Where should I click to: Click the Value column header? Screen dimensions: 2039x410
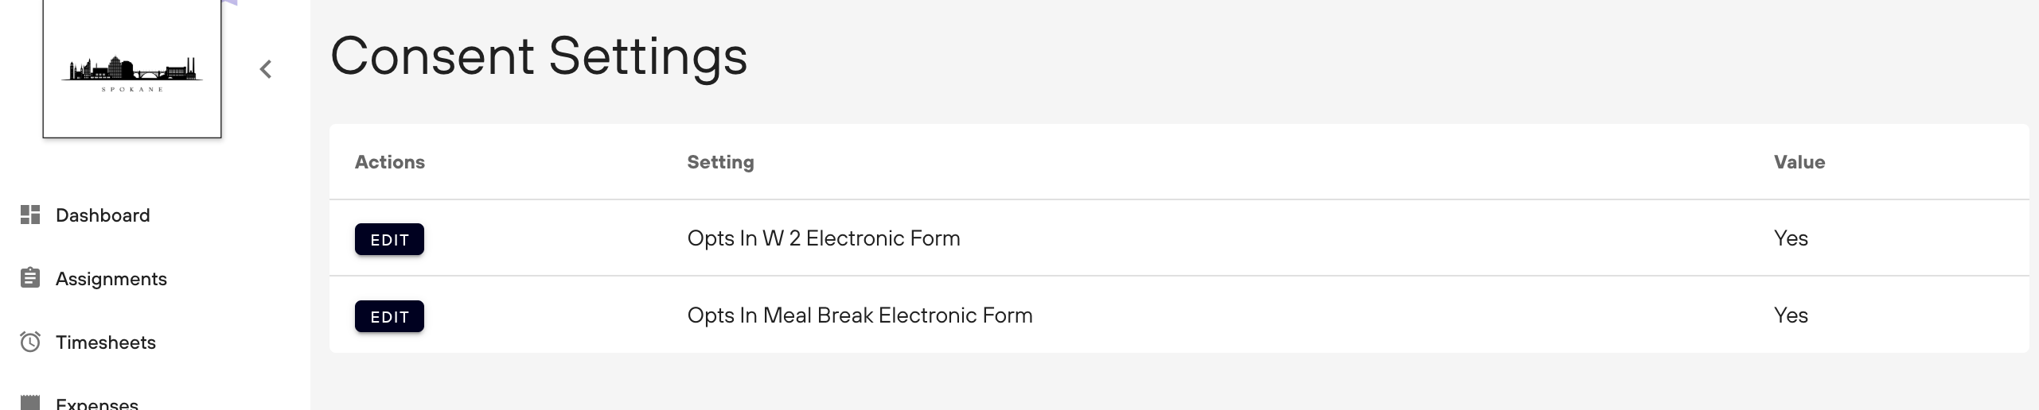[1799, 162]
